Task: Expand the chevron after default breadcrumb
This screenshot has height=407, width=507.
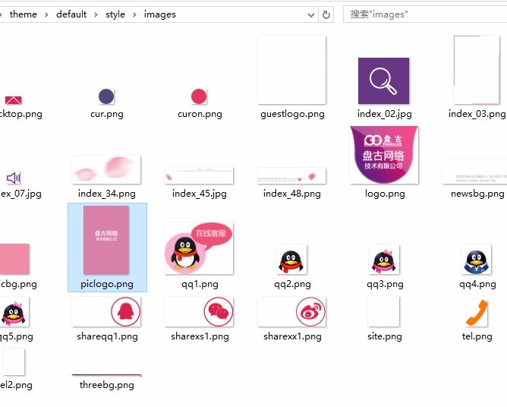Action: coord(96,14)
